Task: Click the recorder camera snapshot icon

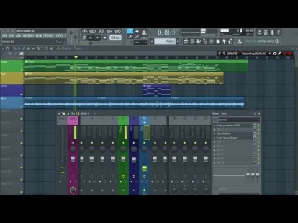Action: pyautogui.click(x=274, y=53)
